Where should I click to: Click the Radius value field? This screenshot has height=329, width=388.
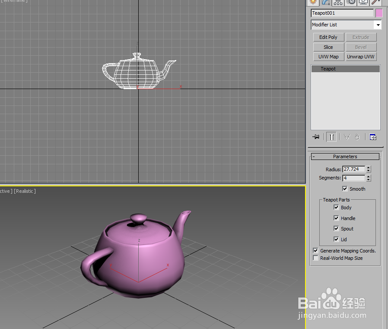[353, 169]
